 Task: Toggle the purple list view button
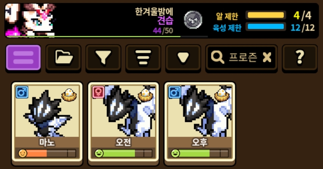23,58
